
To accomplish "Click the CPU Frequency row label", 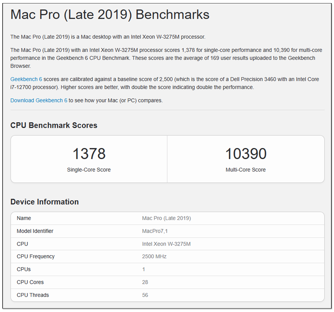I will click(36, 256).
